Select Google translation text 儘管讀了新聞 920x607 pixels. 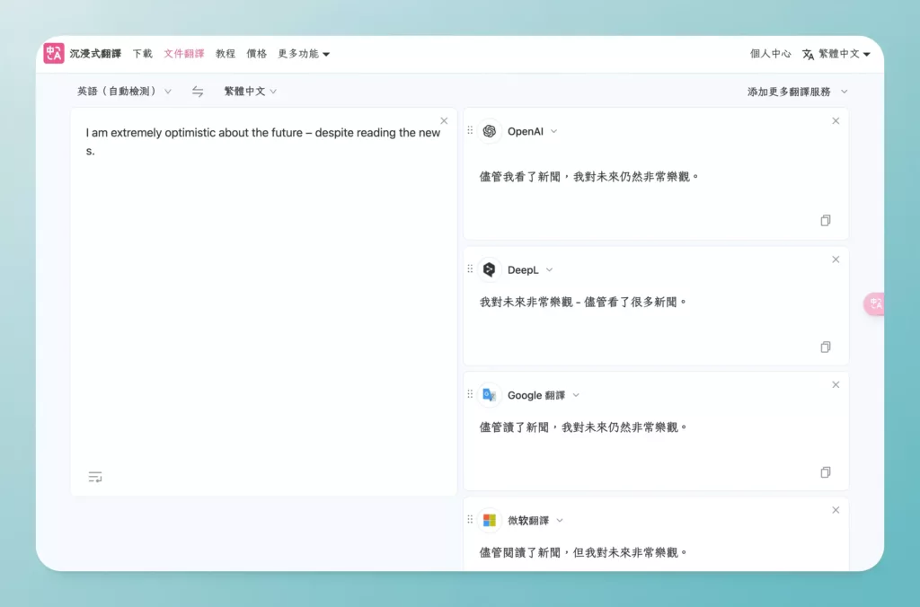click(514, 427)
